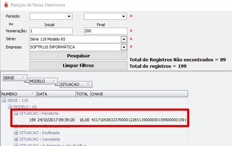Screen dimensions: 232x146
Task: Open the Empresa dropdown arrow
Action: click(x=124, y=47)
